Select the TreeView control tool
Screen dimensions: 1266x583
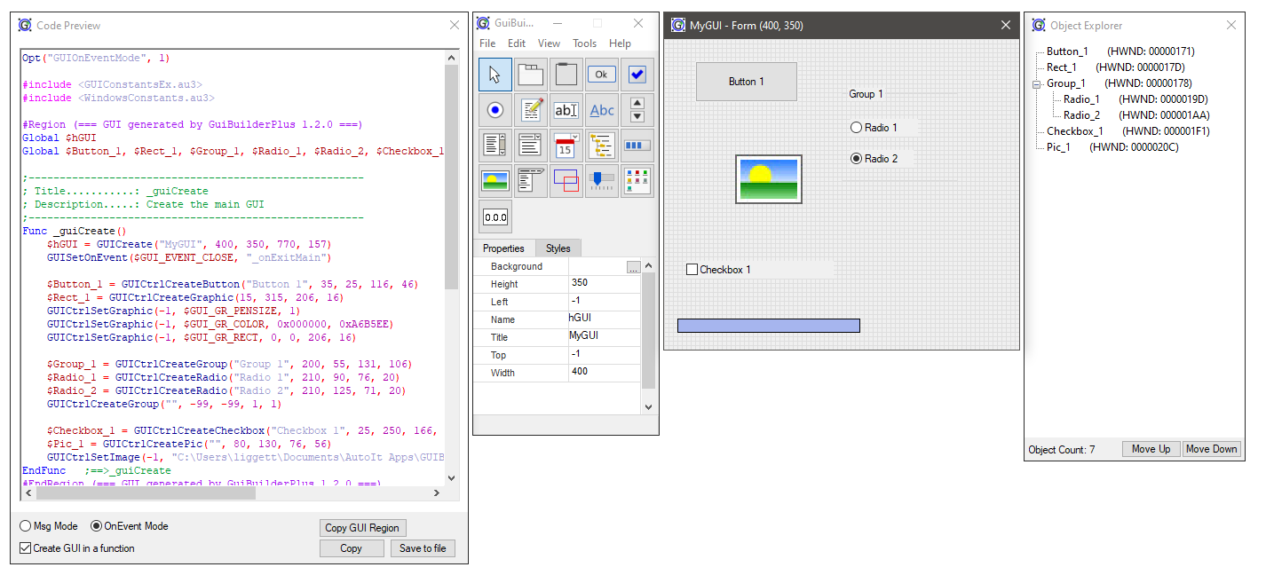pos(602,146)
